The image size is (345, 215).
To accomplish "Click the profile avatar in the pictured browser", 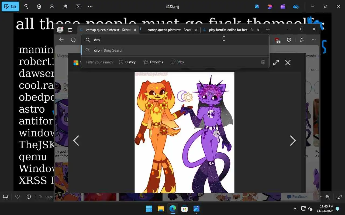I will 60,30.
